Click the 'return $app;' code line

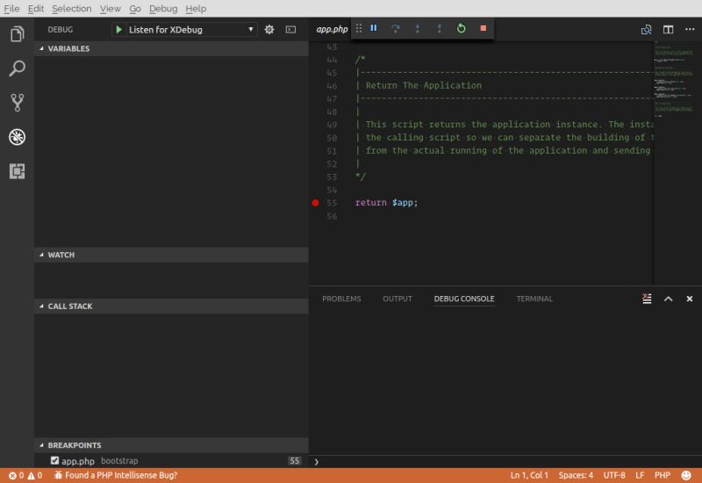click(386, 203)
